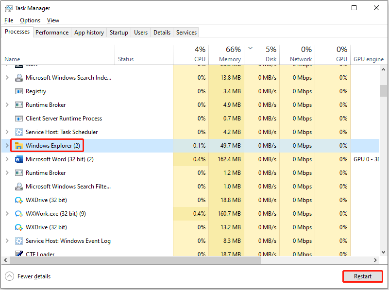The width and height of the screenshot is (389, 290).
Task: Click the Registry process icon
Action: 18,91
